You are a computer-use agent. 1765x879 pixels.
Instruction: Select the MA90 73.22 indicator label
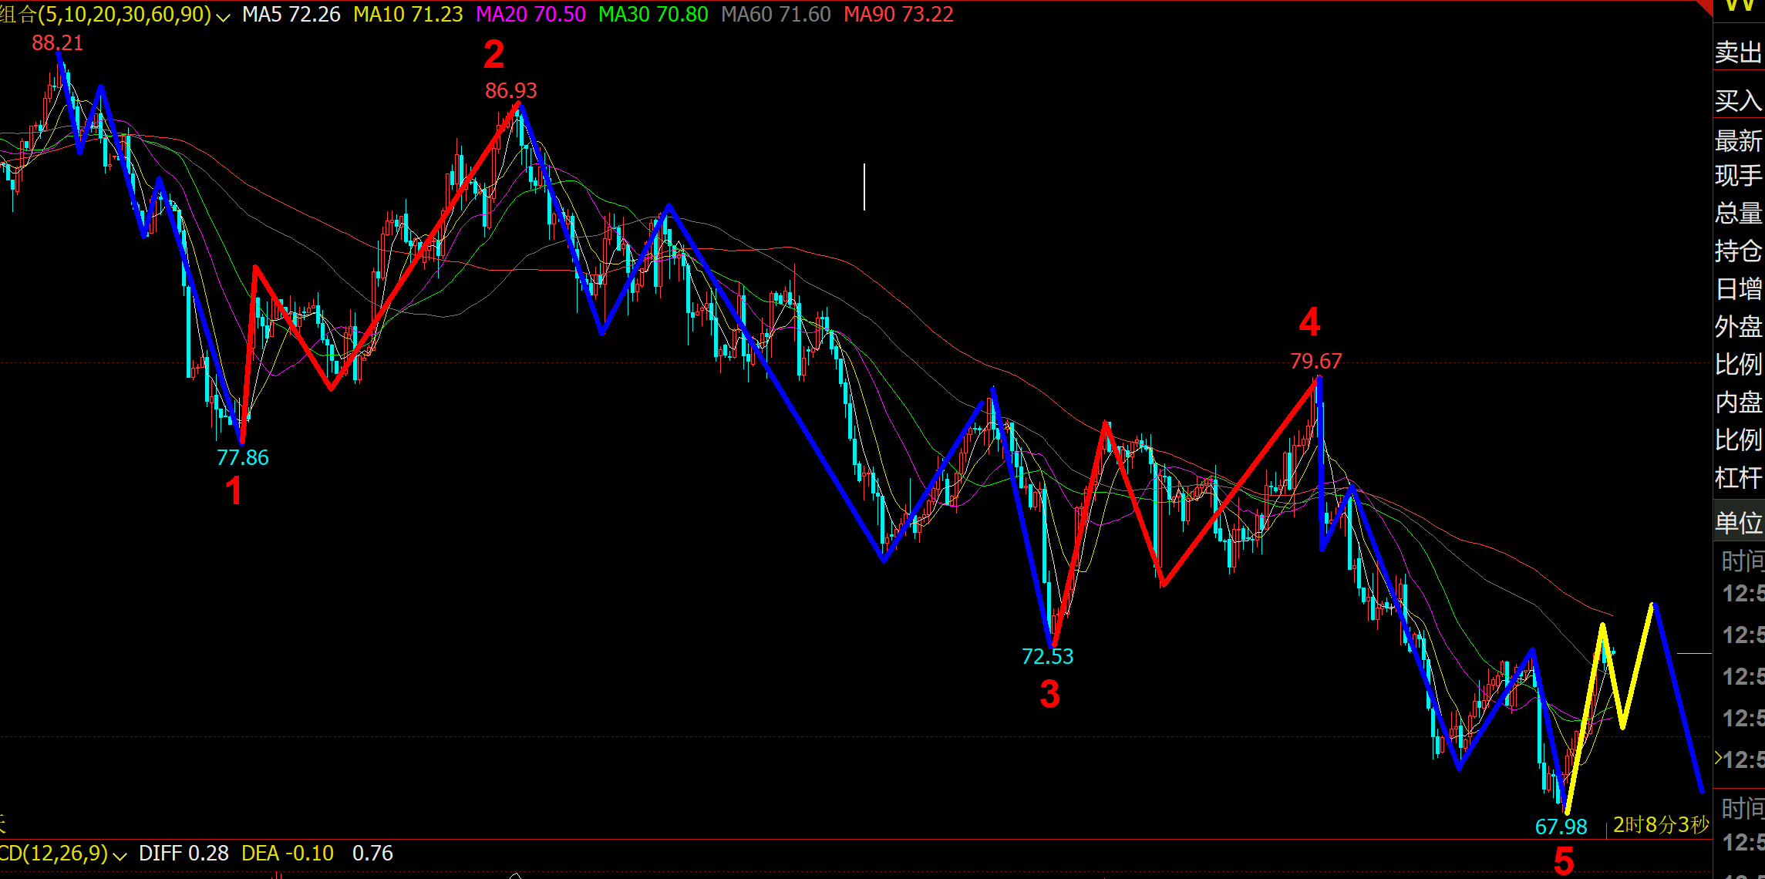pyautogui.click(x=898, y=15)
